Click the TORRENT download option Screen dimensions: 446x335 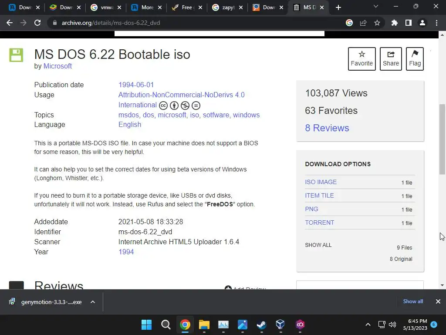tap(319, 223)
